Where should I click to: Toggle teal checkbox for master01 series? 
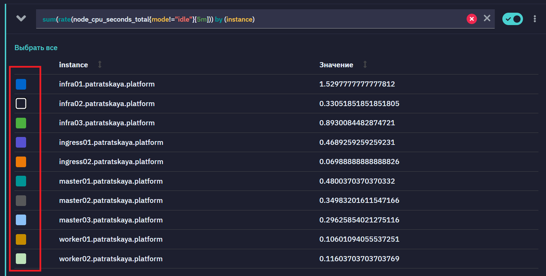[x=21, y=181]
